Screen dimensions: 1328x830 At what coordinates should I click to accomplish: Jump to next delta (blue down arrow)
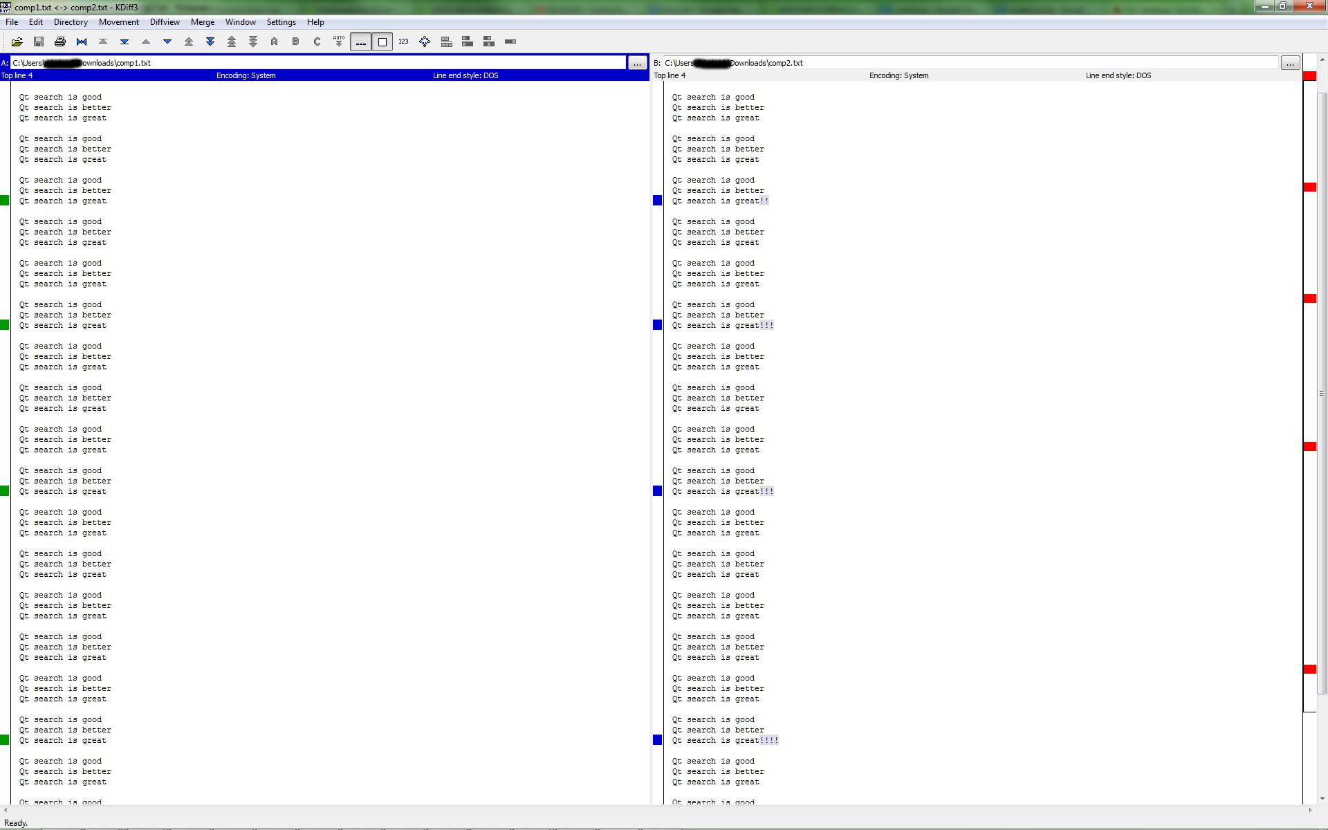pyautogui.click(x=167, y=41)
